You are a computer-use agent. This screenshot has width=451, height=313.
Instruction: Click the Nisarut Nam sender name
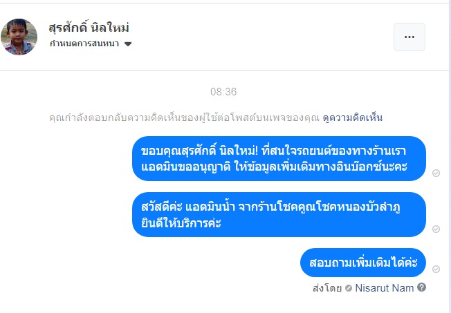(x=384, y=288)
